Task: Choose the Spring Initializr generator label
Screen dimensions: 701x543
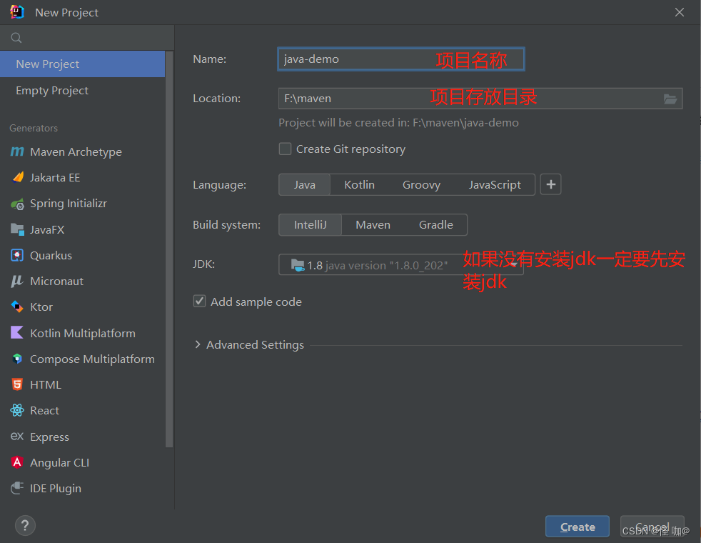Action: pos(69,204)
